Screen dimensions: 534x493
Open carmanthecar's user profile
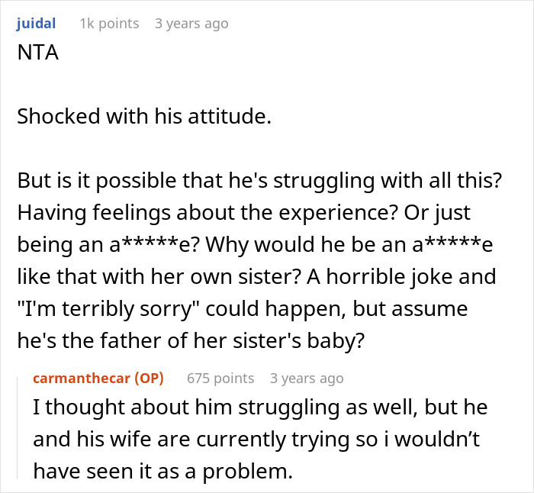[82, 378]
